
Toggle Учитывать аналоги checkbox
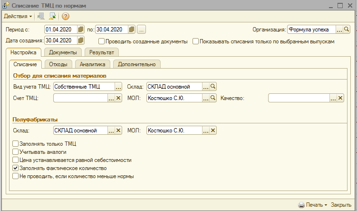[x=16, y=151]
